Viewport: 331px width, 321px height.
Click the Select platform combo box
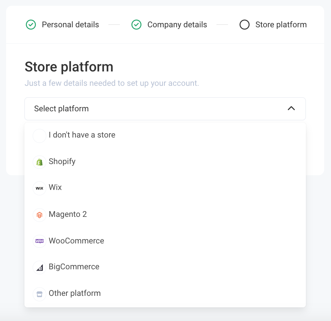coord(165,109)
